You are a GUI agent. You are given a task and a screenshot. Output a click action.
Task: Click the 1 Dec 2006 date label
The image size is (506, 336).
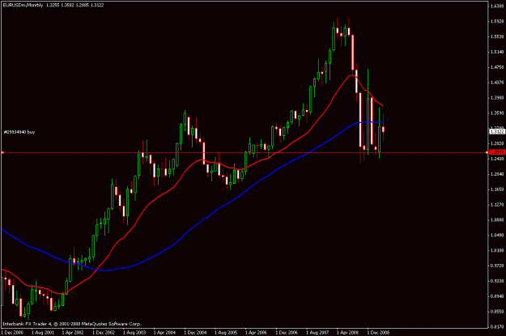click(x=287, y=333)
